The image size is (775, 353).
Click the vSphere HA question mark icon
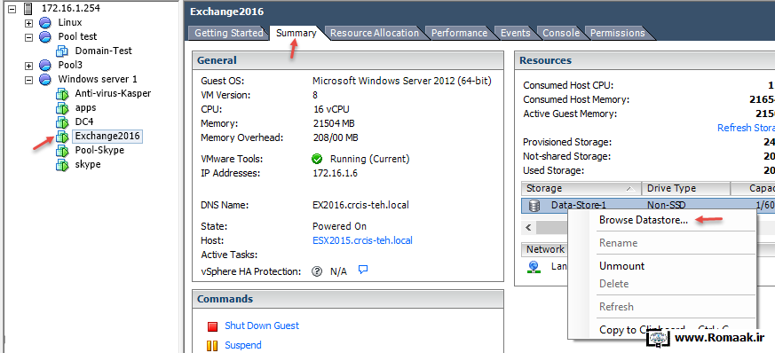coord(317,271)
